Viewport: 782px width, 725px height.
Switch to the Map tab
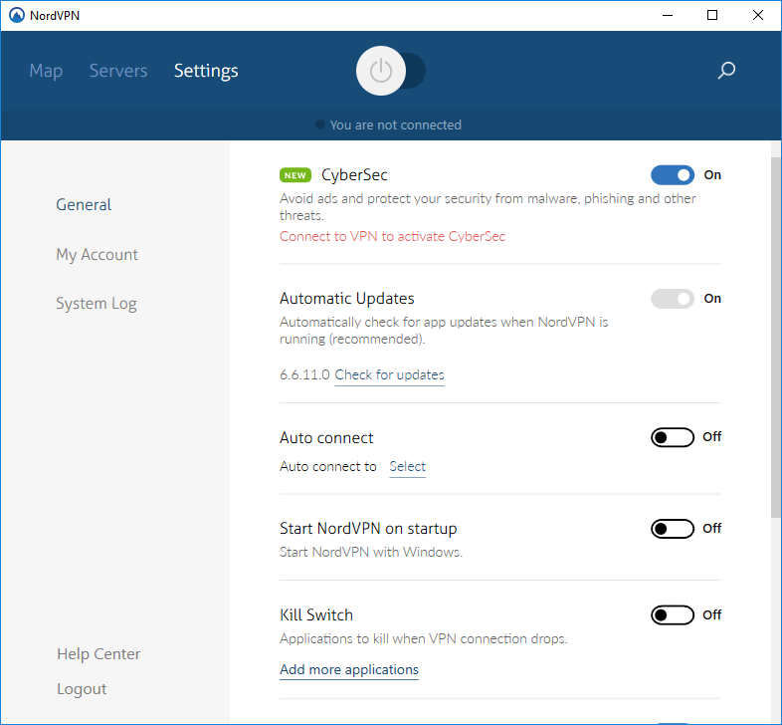[x=46, y=71]
